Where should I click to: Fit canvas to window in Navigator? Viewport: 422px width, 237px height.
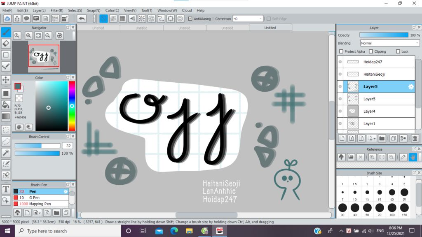38,35
